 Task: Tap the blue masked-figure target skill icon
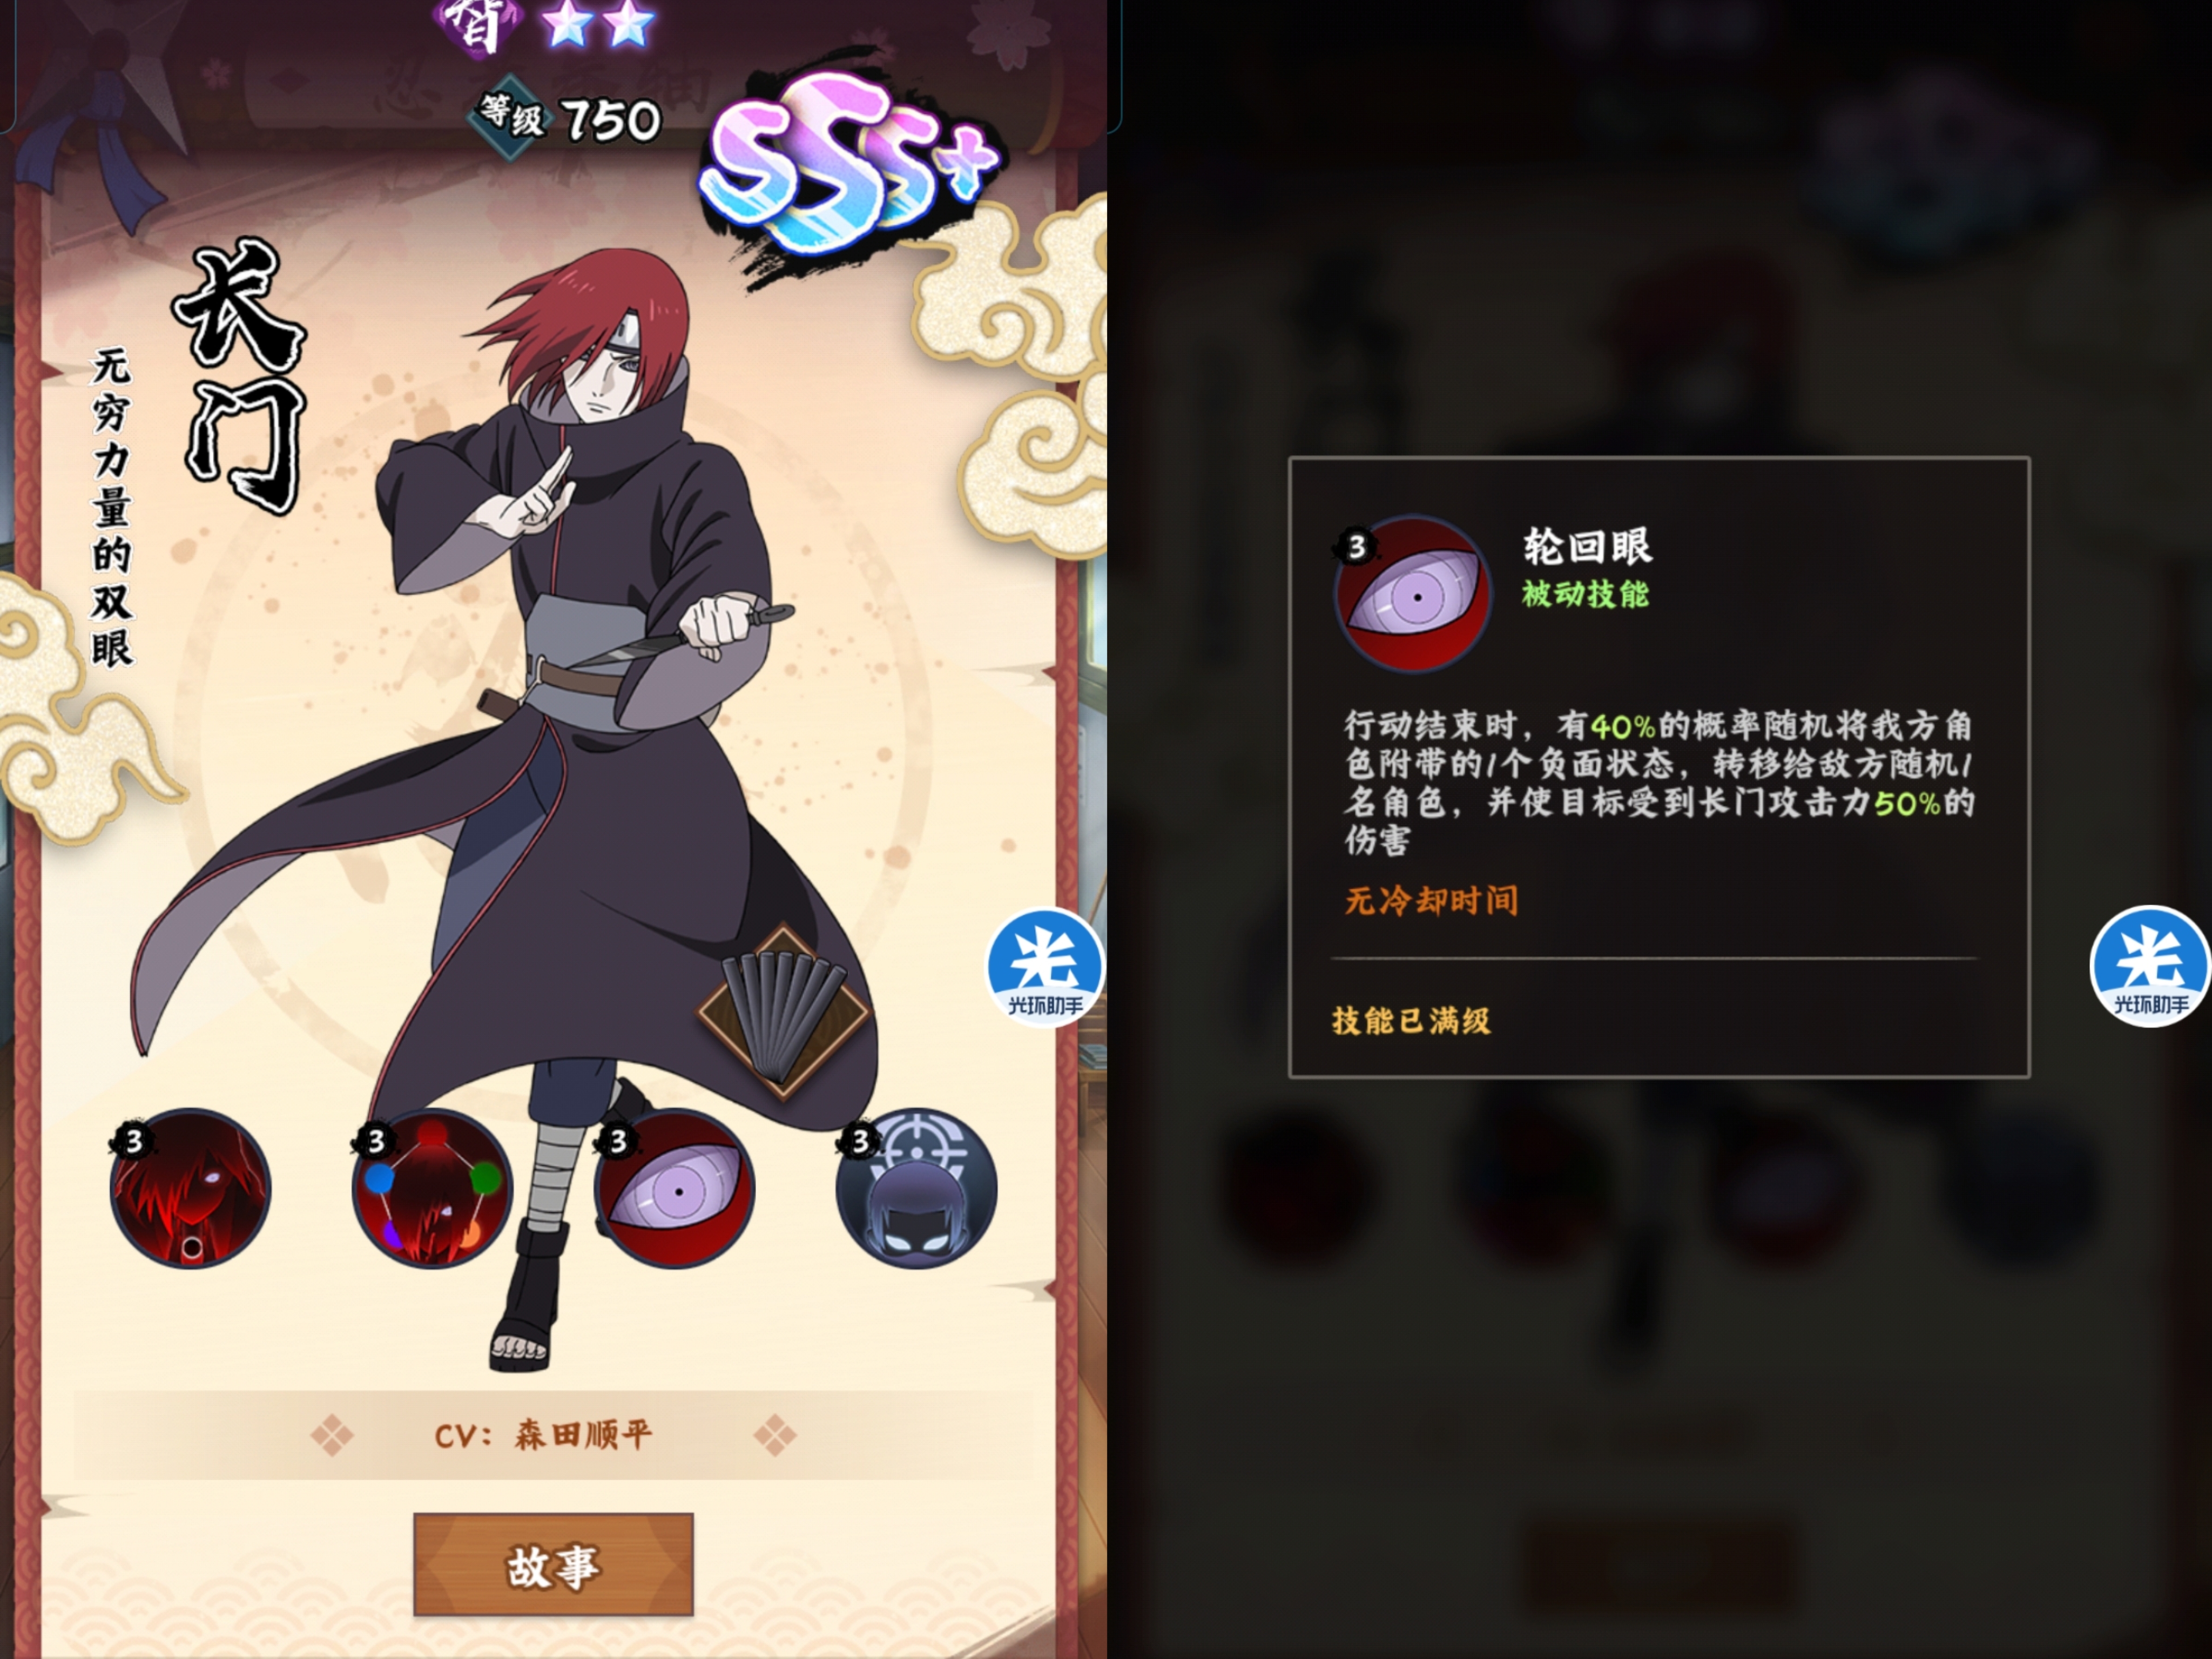click(x=916, y=1188)
